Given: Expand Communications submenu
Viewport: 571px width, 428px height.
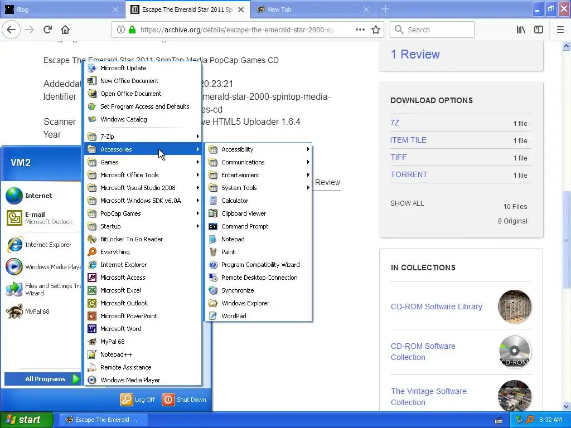Looking at the screenshot, I should coord(259,162).
